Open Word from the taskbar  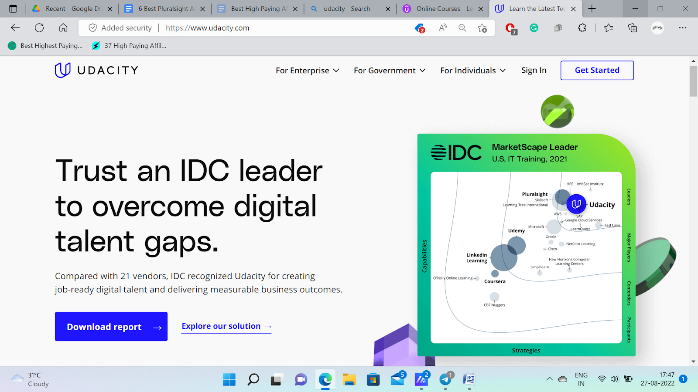tap(469, 379)
